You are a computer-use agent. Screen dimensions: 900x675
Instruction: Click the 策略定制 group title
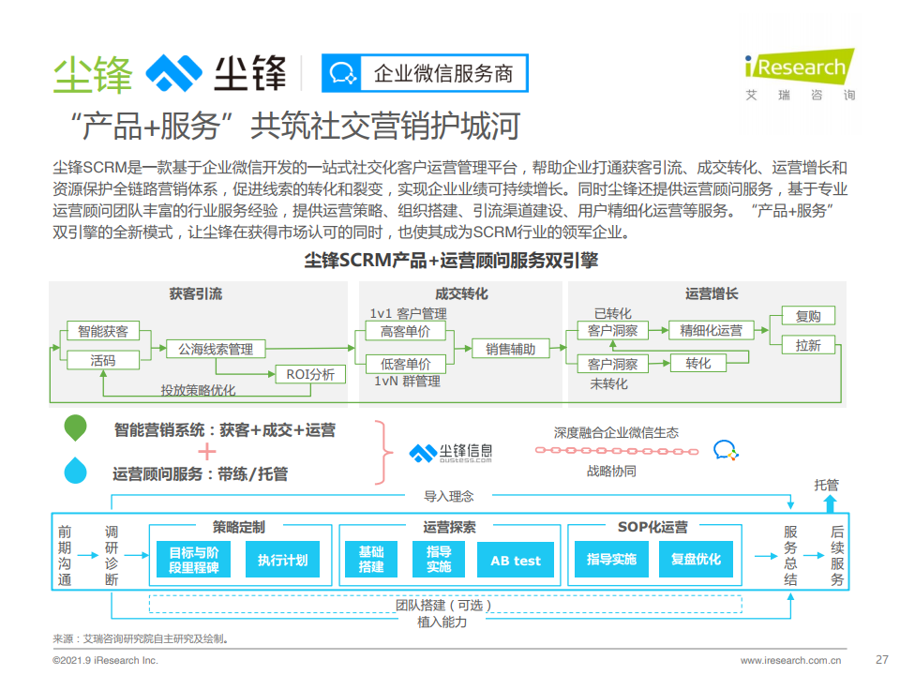tap(239, 526)
